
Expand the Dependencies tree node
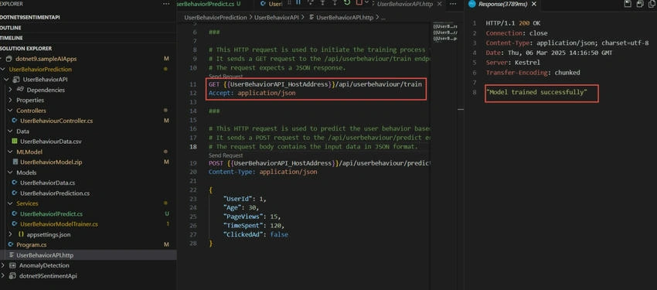click(11, 90)
